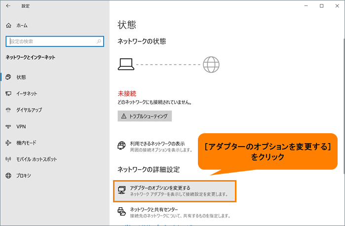This screenshot has width=345, height=226.
Task: Click the VPN icon in sidebar
Action: coord(8,126)
